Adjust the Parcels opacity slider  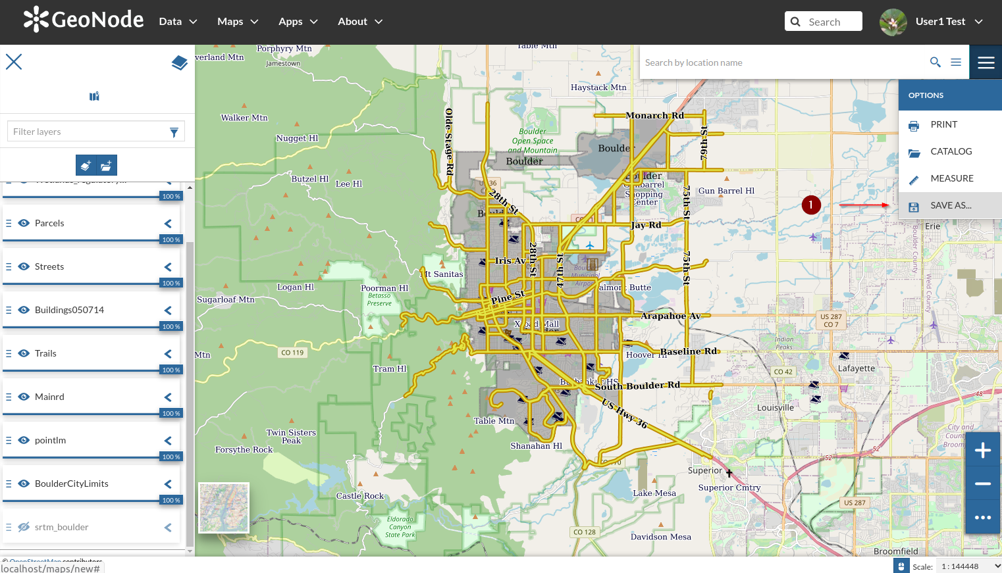(x=92, y=240)
